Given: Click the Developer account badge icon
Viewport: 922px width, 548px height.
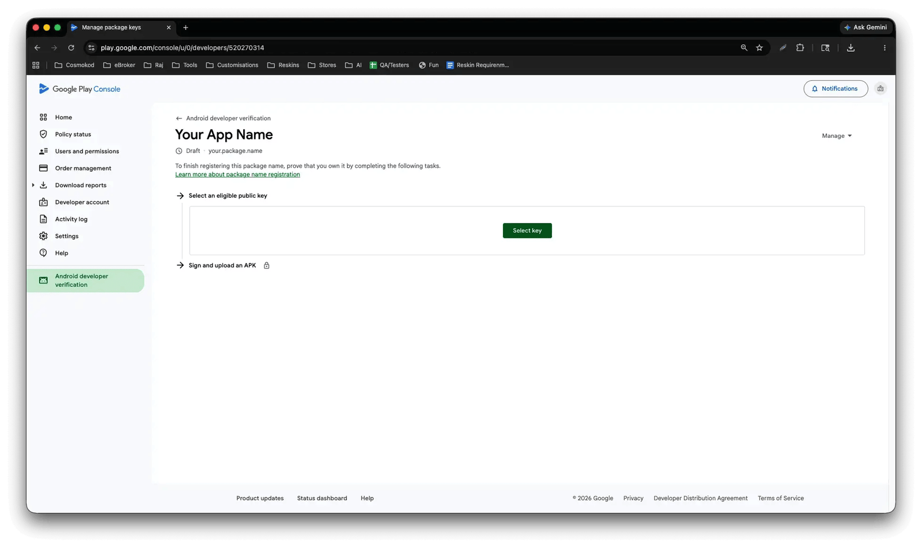Looking at the screenshot, I should [x=43, y=202].
